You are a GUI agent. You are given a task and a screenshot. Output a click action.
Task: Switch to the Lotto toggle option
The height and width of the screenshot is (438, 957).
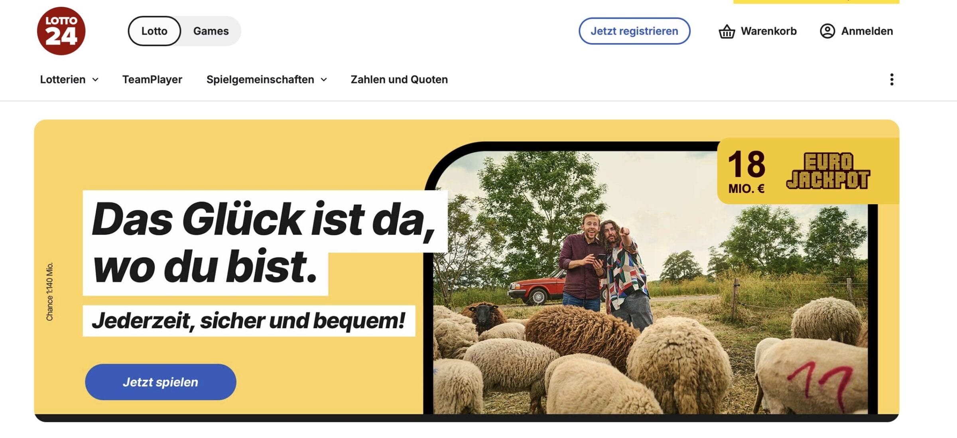[154, 31]
